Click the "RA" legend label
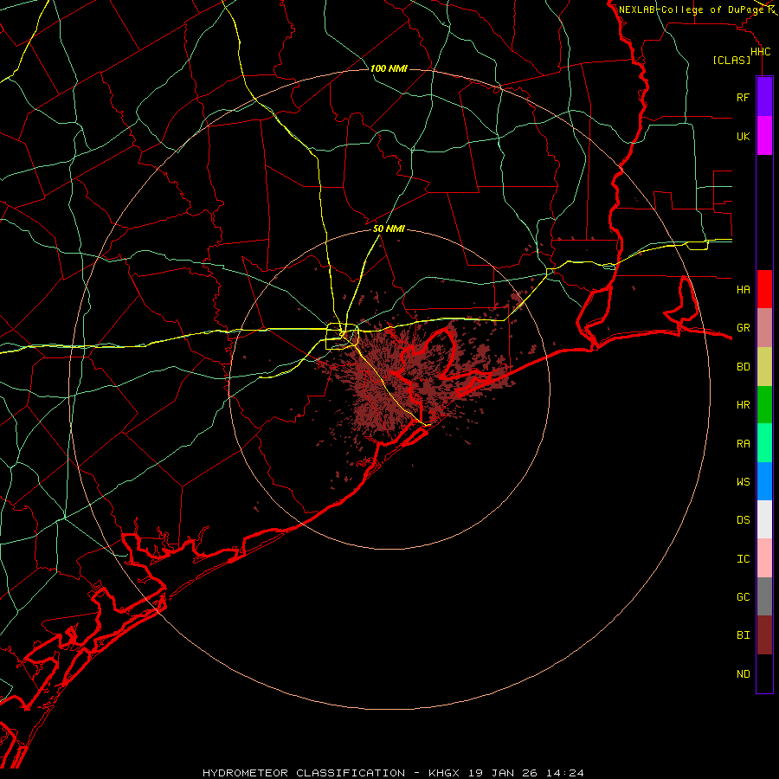 point(743,444)
